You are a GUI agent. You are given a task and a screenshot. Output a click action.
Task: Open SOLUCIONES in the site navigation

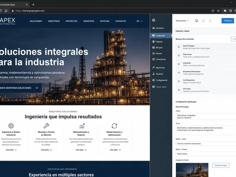coord(36,21)
